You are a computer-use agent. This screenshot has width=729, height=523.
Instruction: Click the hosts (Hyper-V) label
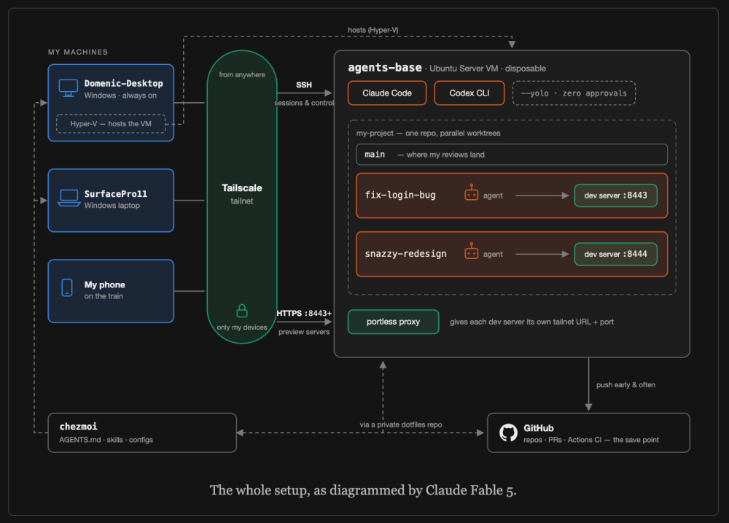point(373,30)
